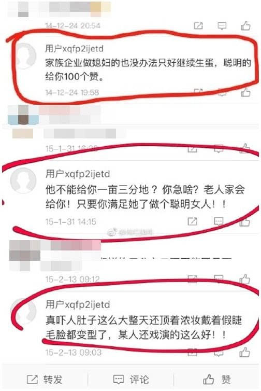Like the comment dated 15-1-31 14:15

coord(244,221)
